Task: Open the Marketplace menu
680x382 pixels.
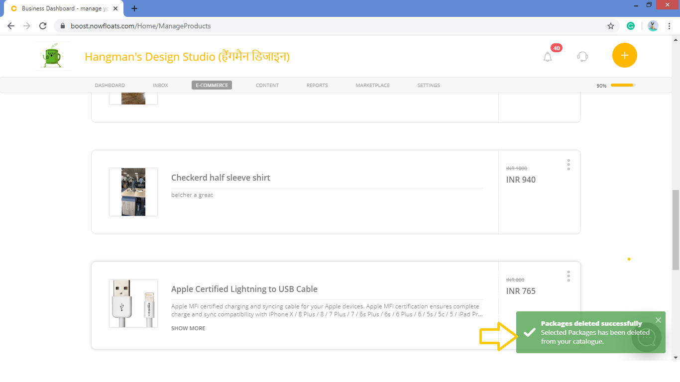Action: coord(372,86)
